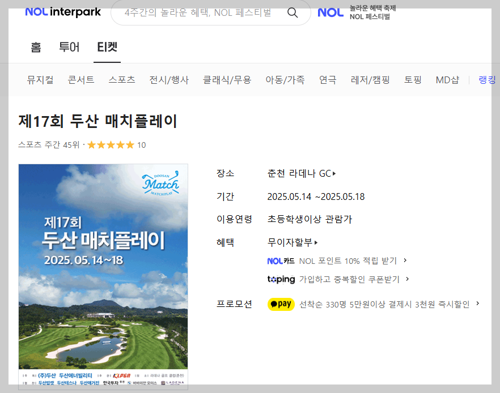Click the magnifier search icon

[293, 12]
